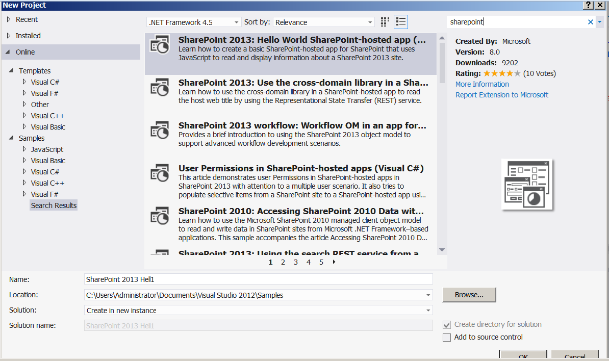Click the Browse... button
This screenshot has height=361, width=609.
(469, 295)
